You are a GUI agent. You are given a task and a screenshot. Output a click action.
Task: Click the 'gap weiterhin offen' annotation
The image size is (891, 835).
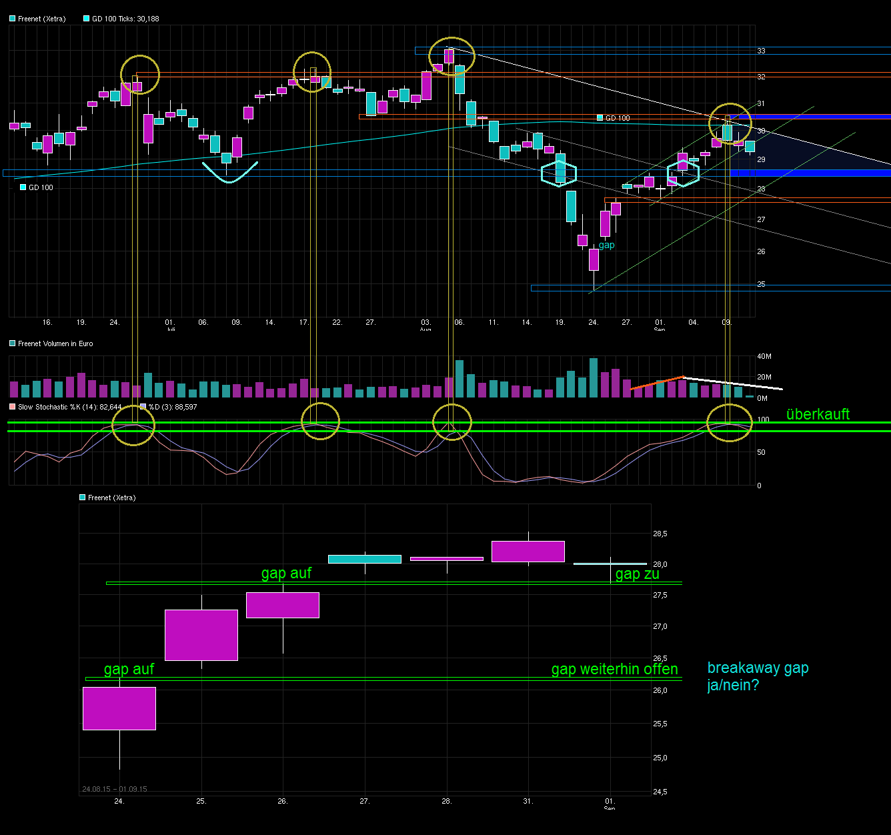pos(614,669)
